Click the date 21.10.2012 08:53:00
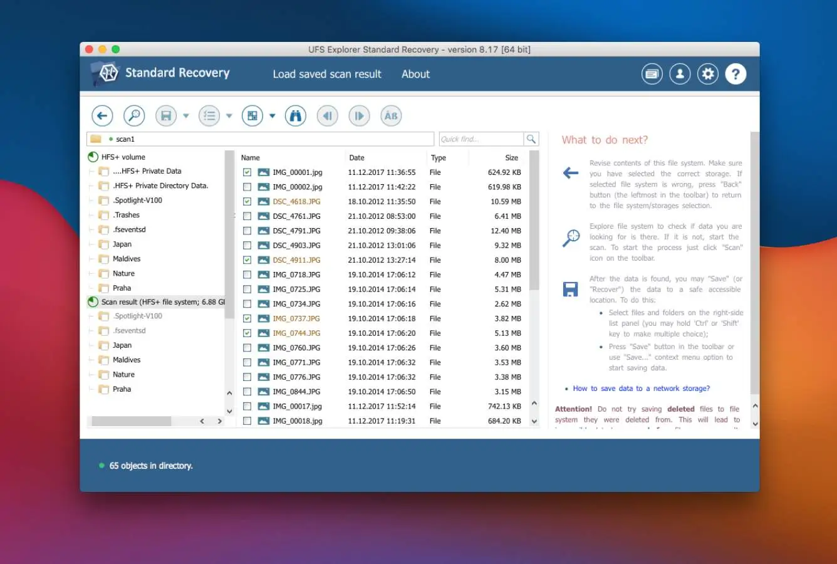Viewport: 837px width, 564px height. [x=382, y=216]
